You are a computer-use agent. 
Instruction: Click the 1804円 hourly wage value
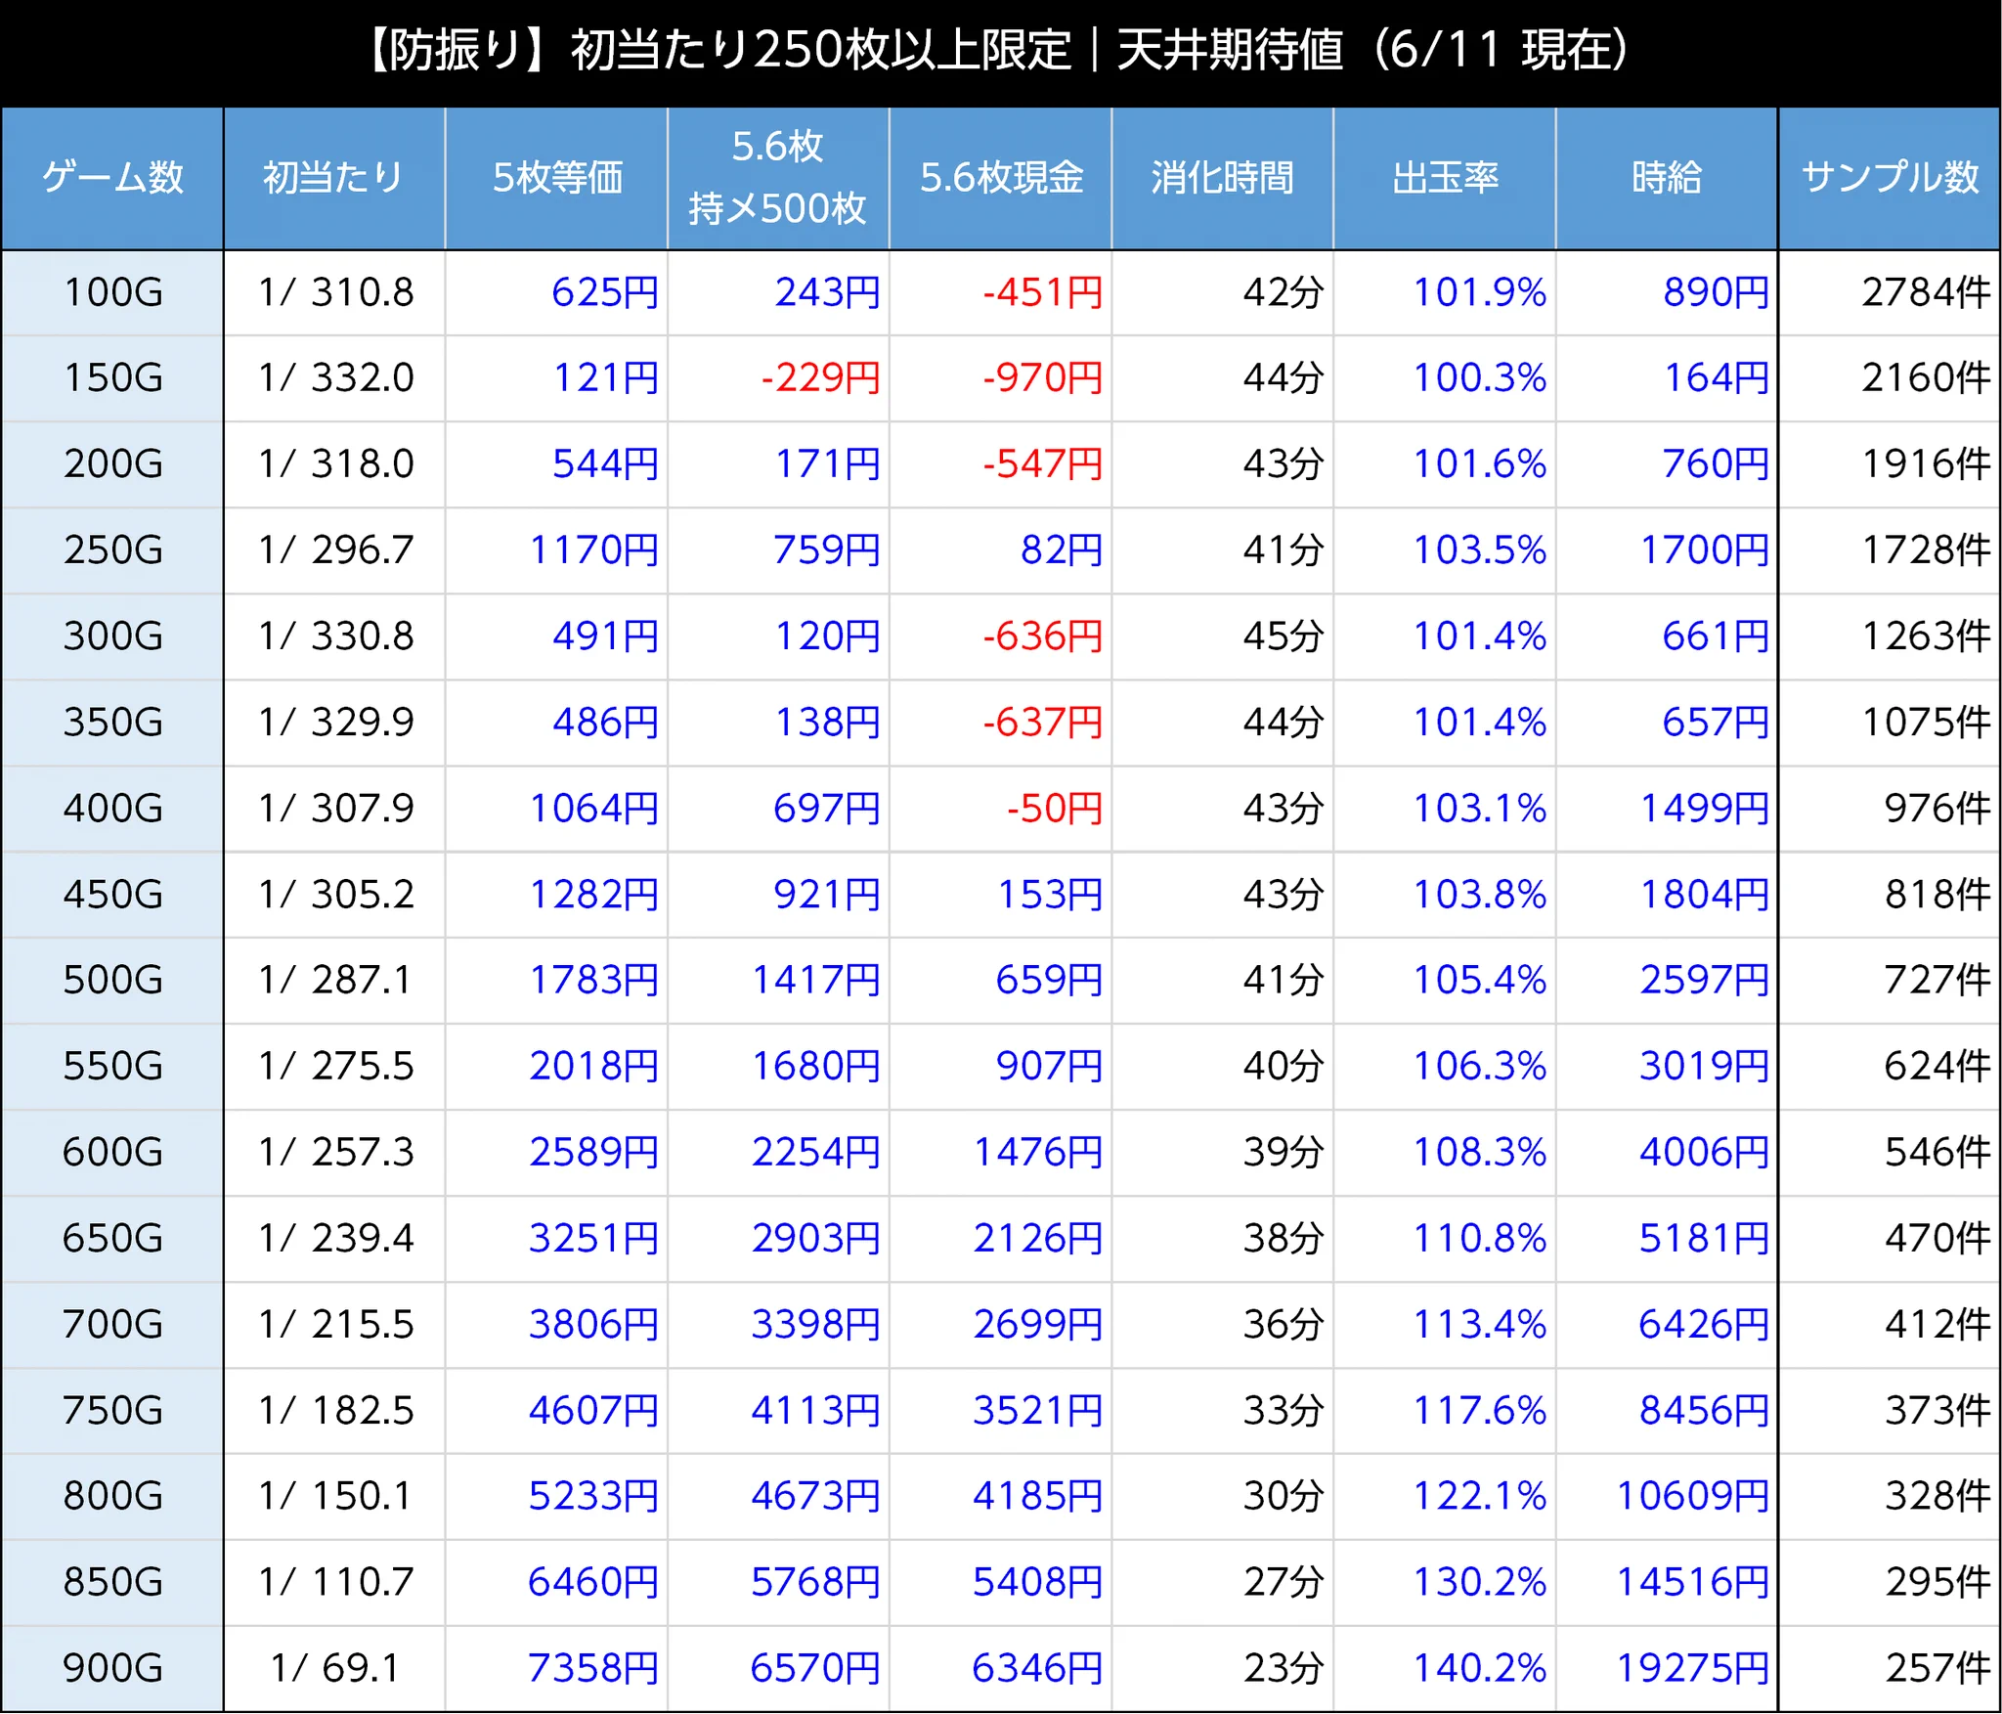(1705, 894)
